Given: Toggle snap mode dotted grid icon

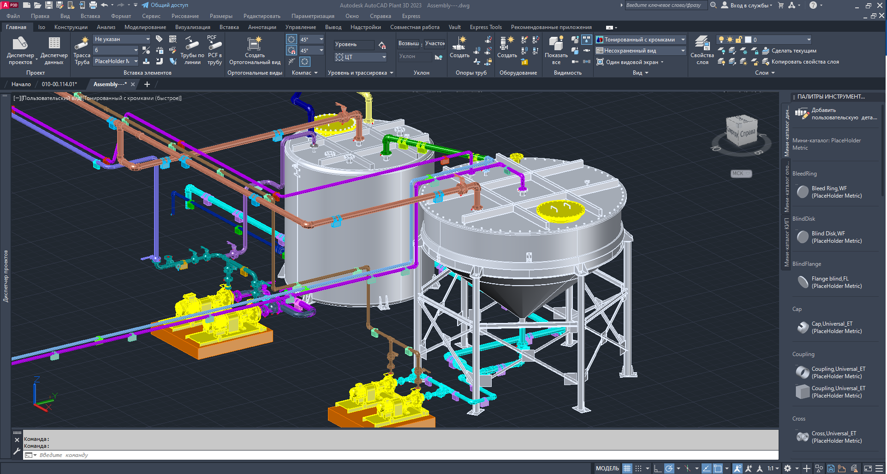Looking at the screenshot, I should coord(638,468).
